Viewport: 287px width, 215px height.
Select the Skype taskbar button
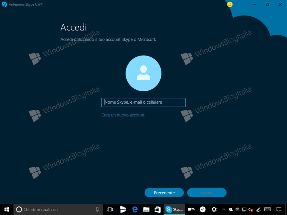[174, 210]
